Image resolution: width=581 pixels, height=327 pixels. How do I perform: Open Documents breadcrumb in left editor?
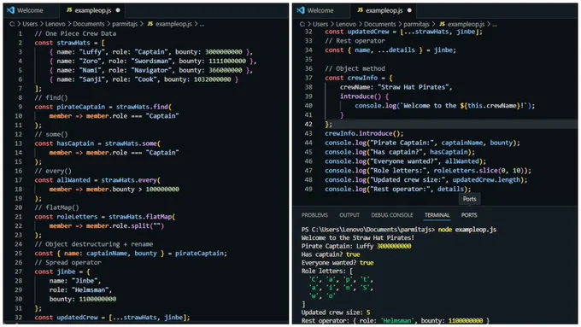(89, 24)
